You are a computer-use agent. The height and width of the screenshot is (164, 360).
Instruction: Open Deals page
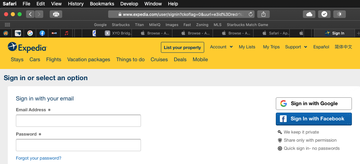coord(180,60)
